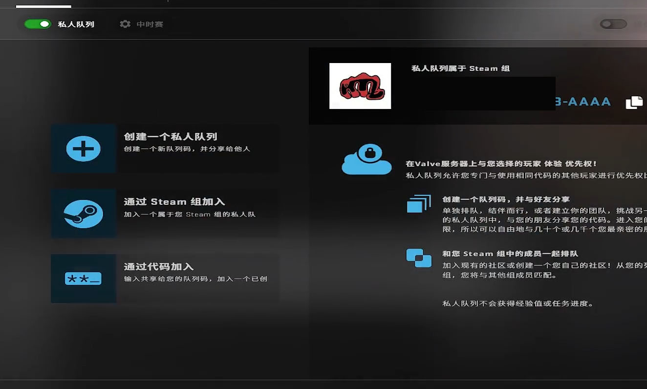The image size is (647, 389).
Task: Click the 私人队列 label in the top bar
Action: coord(76,24)
